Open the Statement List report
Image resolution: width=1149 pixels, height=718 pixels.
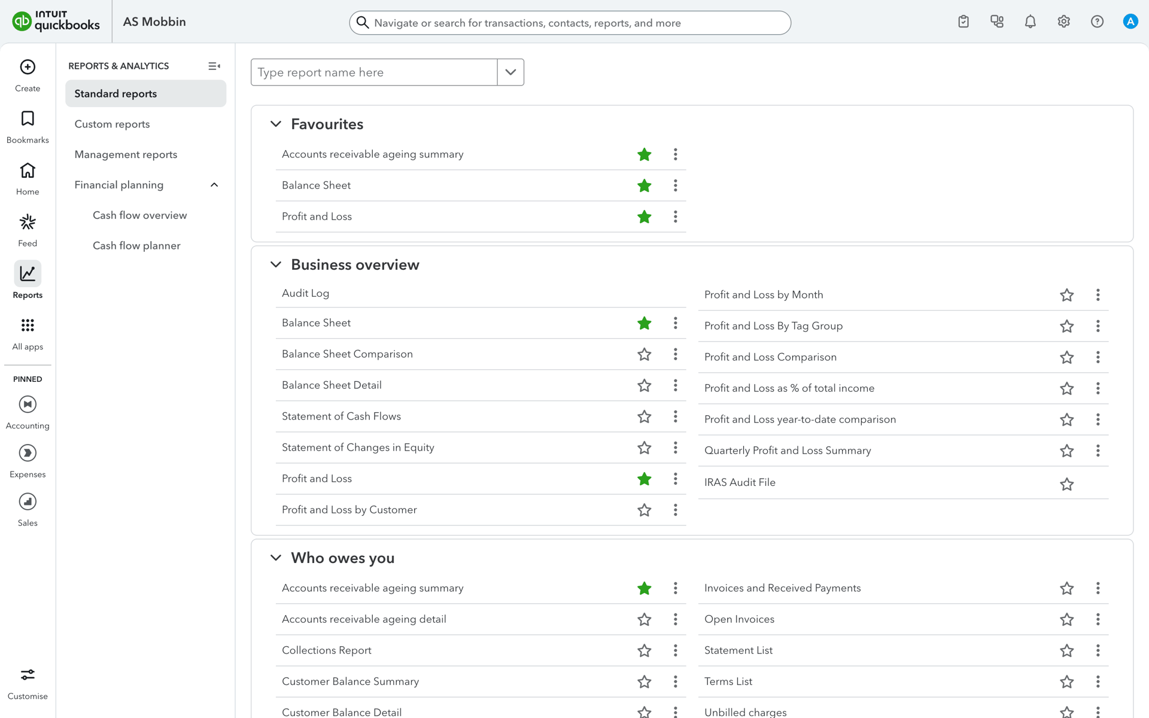point(738,650)
